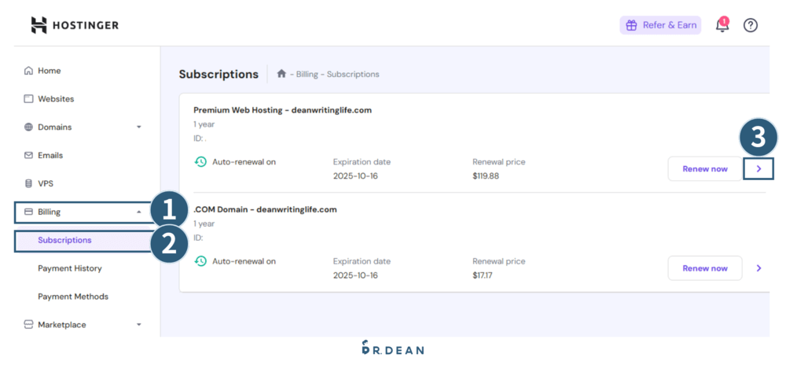
Task: Click Renew now for Premium Web Hosting
Action: pyautogui.click(x=704, y=169)
